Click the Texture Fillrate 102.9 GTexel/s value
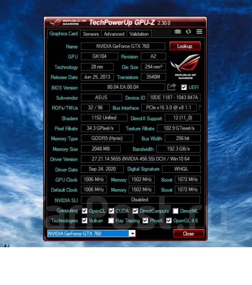This screenshot has height=285, width=252. coord(179,128)
